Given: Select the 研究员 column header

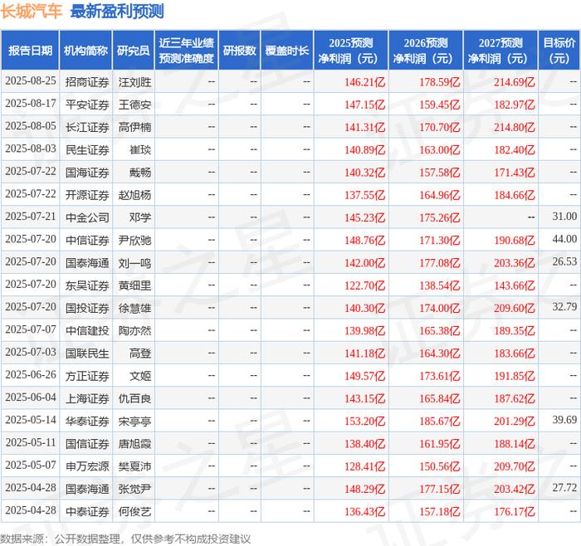Looking at the screenshot, I should pyautogui.click(x=134, y=50).
